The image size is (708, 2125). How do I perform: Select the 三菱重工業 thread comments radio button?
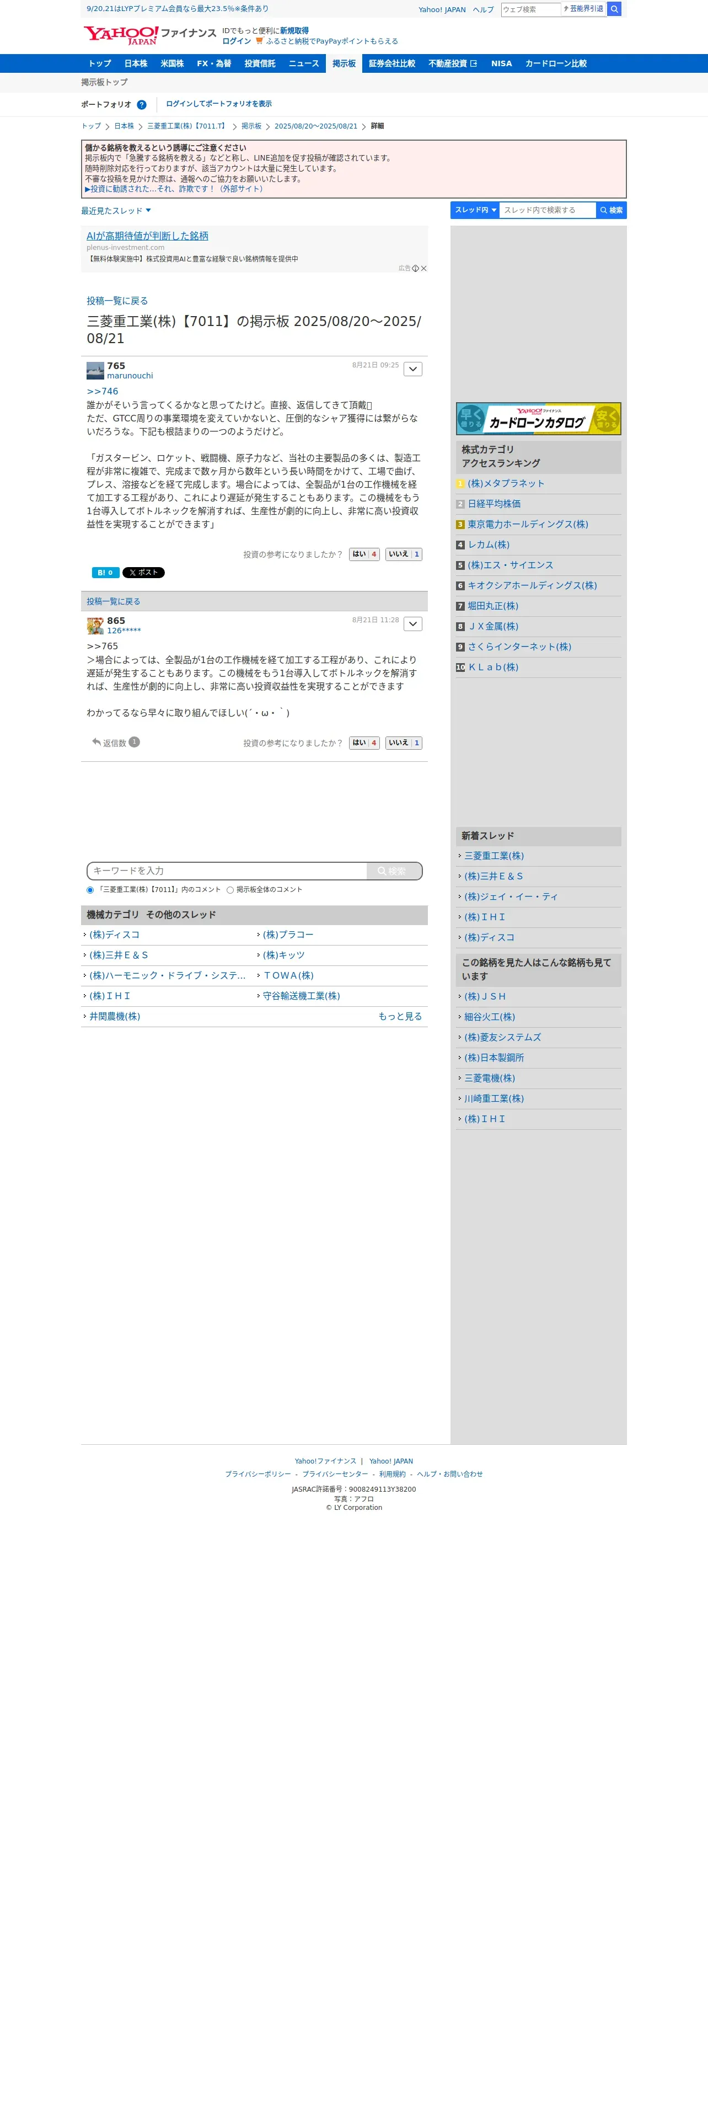(90, 890)
